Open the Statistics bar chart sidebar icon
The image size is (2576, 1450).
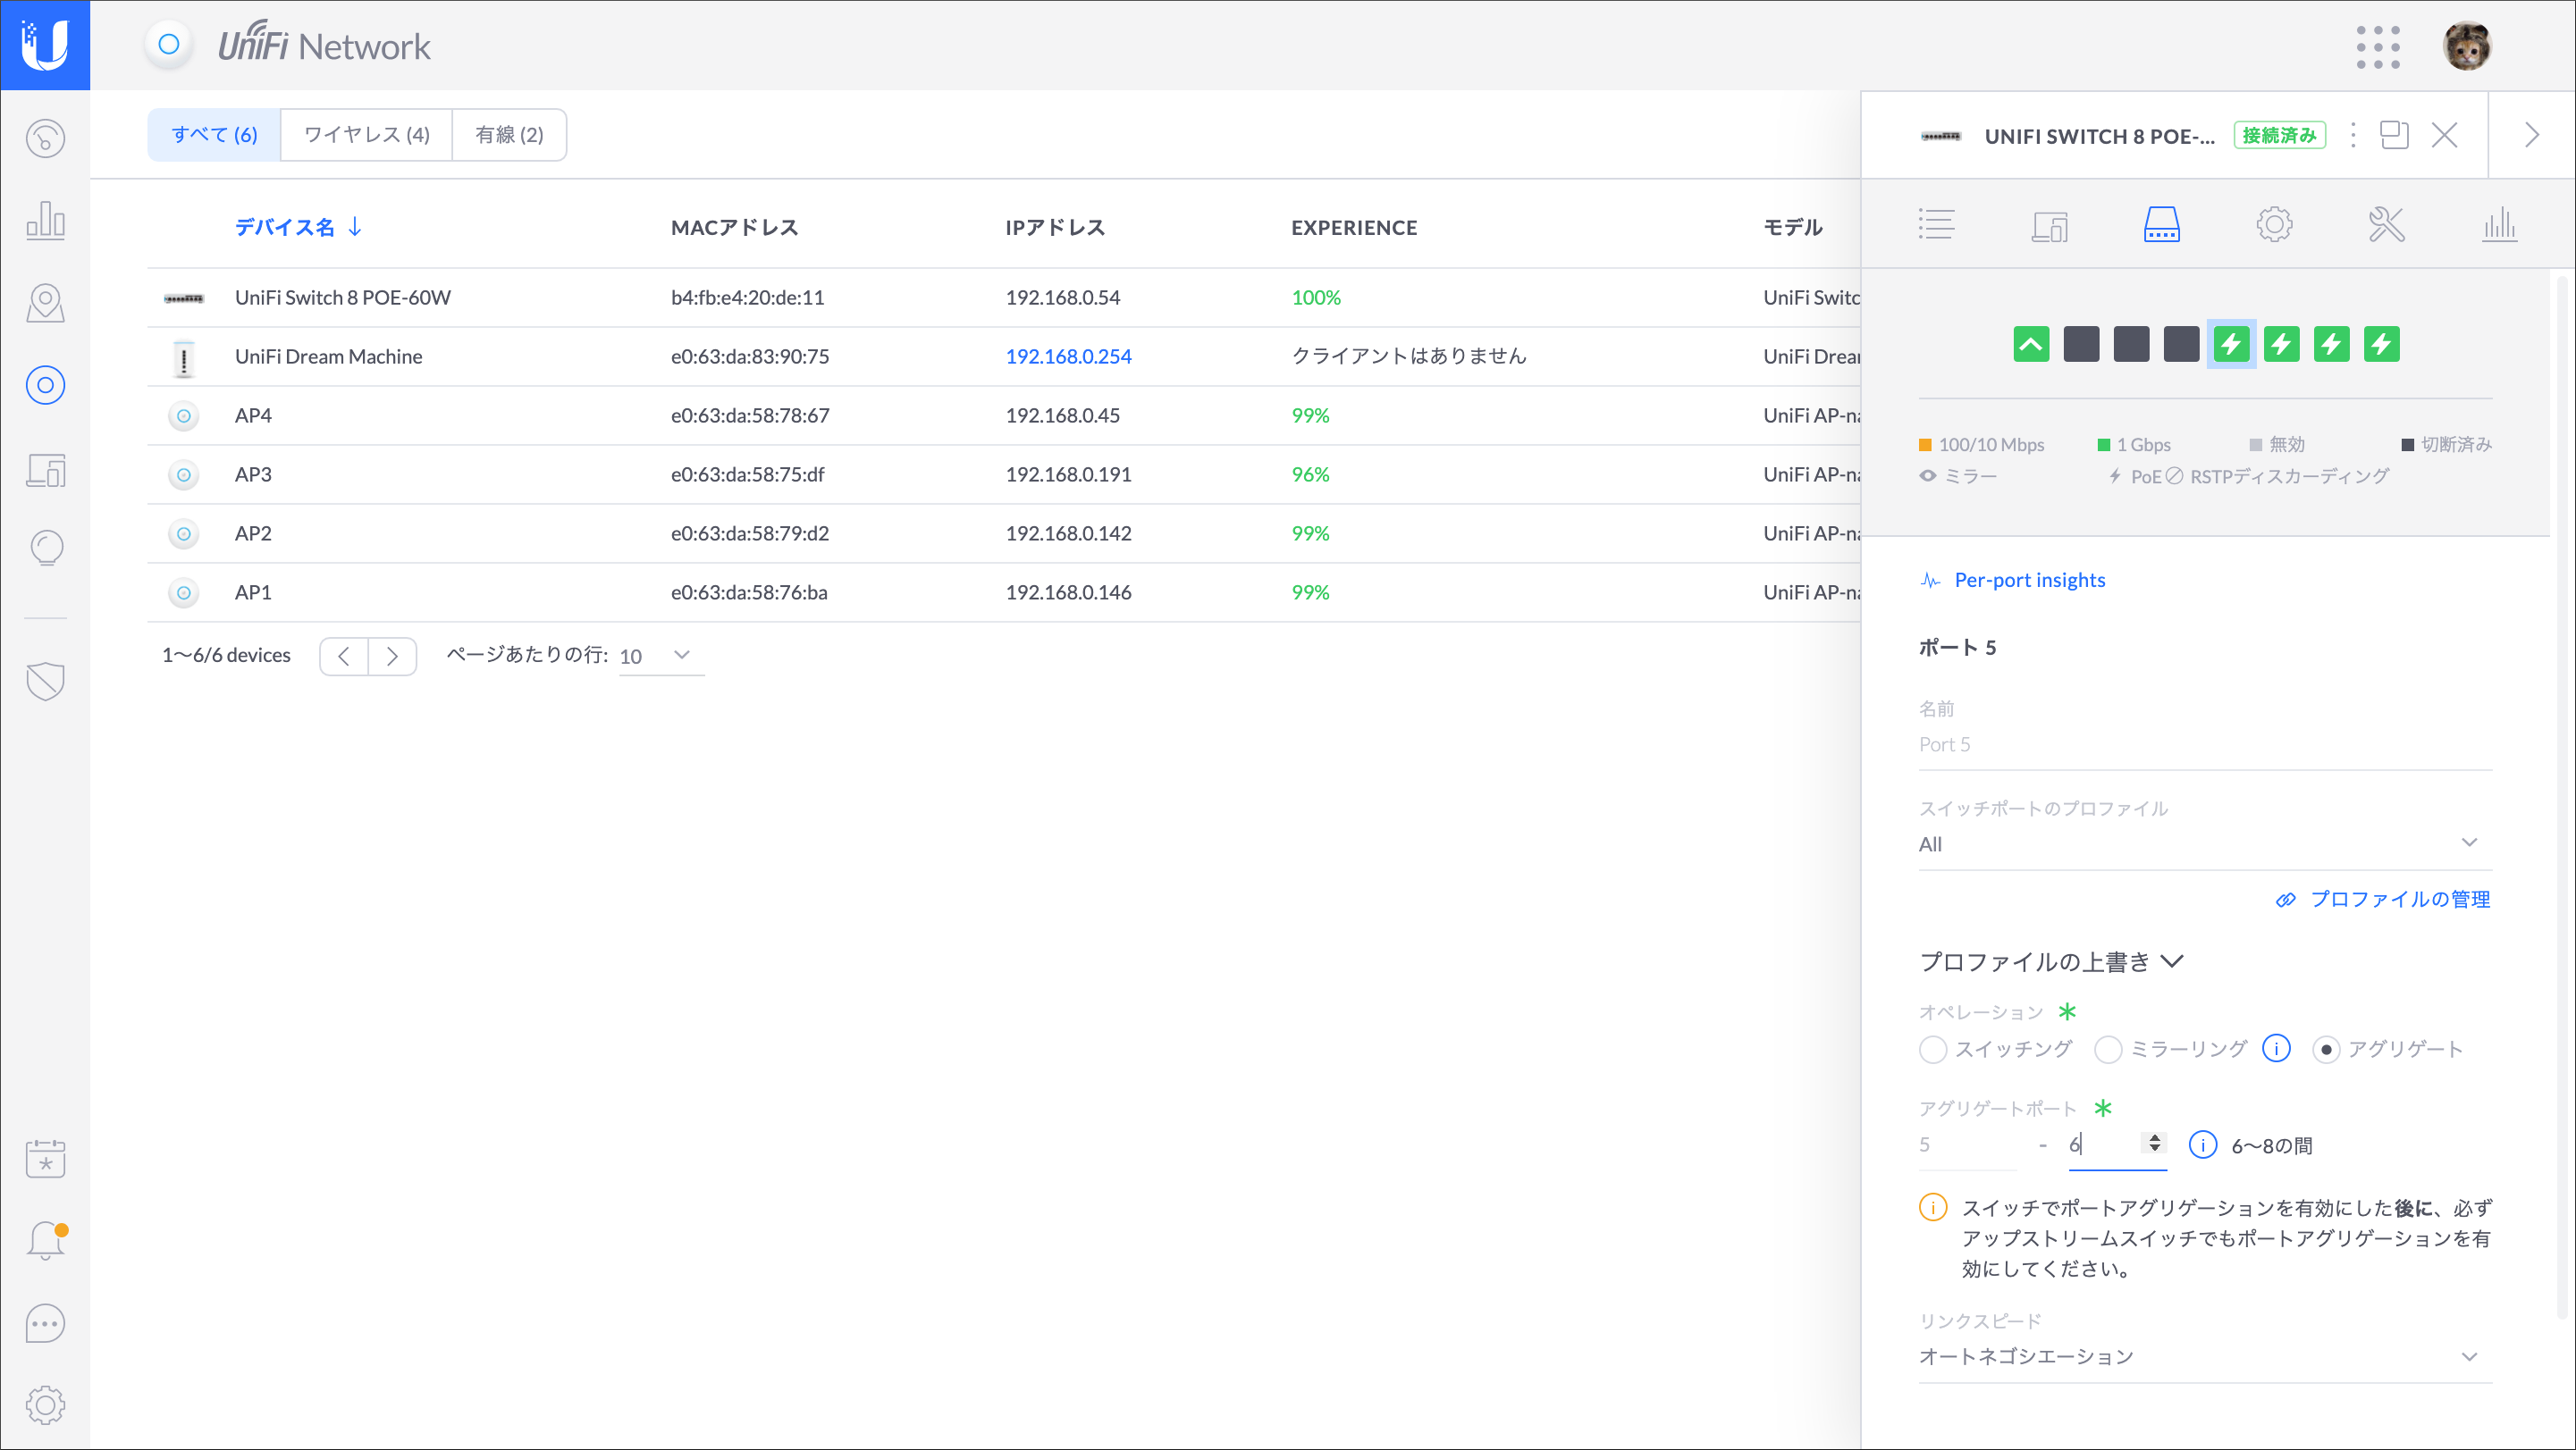[x=45, y=220]
